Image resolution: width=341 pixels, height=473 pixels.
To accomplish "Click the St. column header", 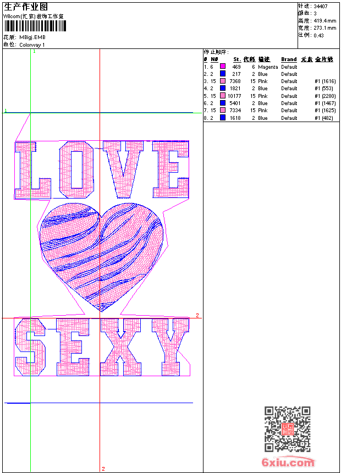I will point(237,59).
